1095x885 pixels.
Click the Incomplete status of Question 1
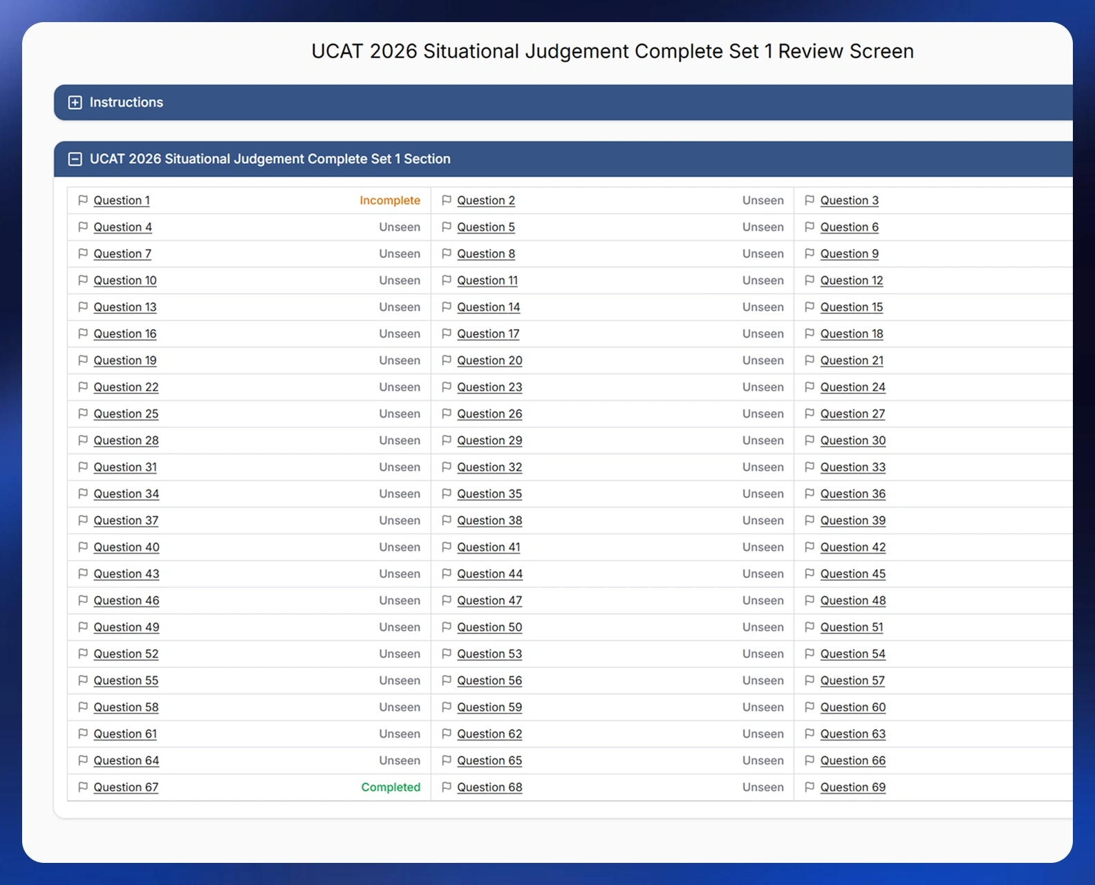point(390,200)
